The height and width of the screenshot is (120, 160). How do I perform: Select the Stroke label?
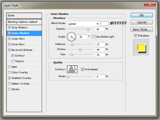pyautogui.click(x=15, y=89)
